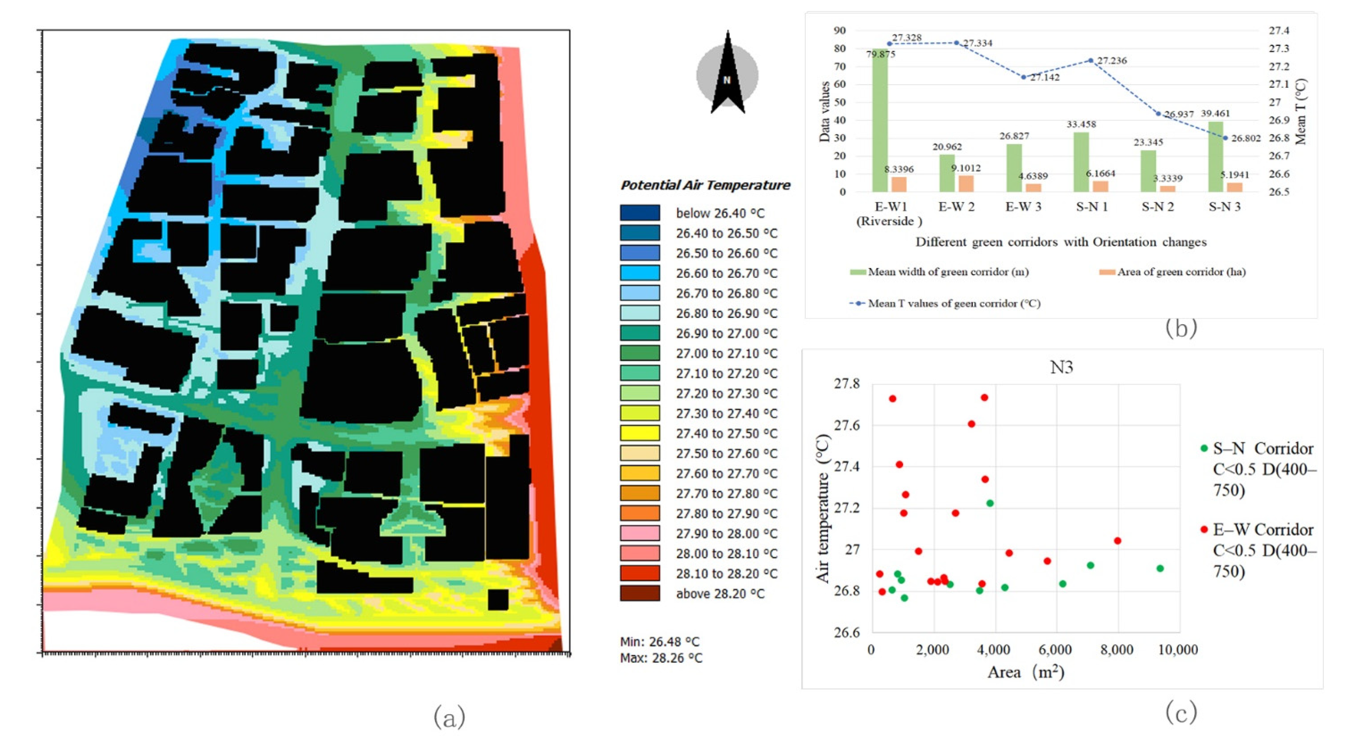The image size is (1363, 736).
Task: Click the N3 scatter chart title
Action: [x=1061, y=367]
